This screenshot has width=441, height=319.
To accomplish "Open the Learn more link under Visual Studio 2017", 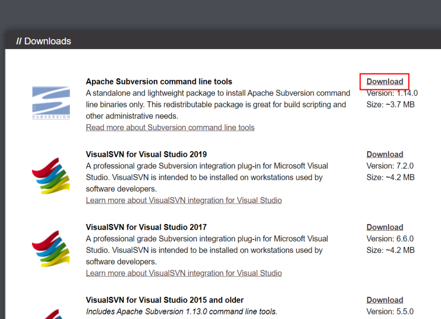I will (x=184, y=273).
